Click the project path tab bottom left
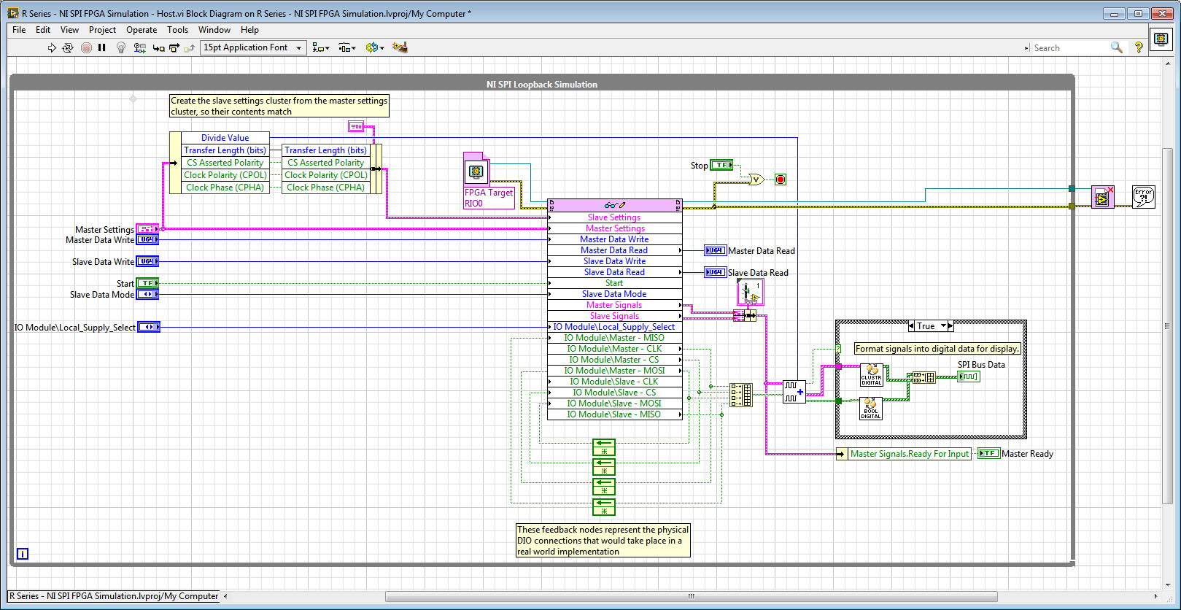The image size is (1181, 610). 114,596
